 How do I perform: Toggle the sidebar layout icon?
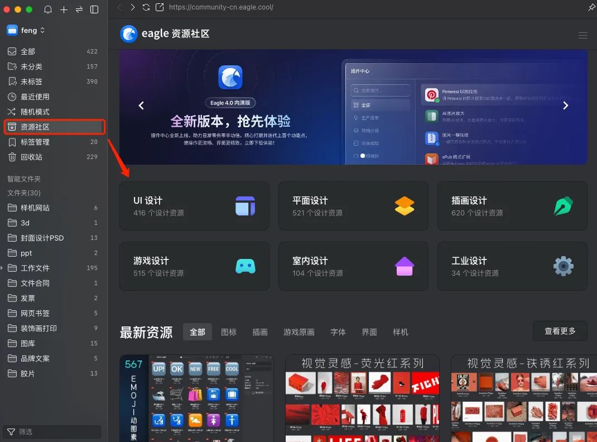pos(94,9)
